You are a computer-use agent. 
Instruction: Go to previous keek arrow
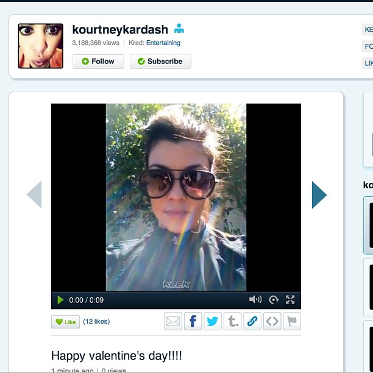point(34,194)
